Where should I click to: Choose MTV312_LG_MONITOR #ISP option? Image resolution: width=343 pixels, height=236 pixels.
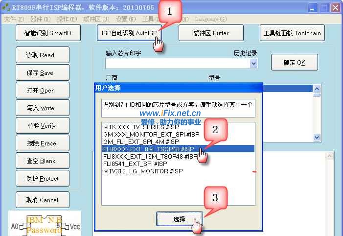(x=142, y=171)
